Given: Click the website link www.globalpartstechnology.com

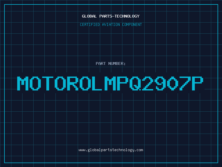Looking at the screenshot, I should tap(111, 150).
